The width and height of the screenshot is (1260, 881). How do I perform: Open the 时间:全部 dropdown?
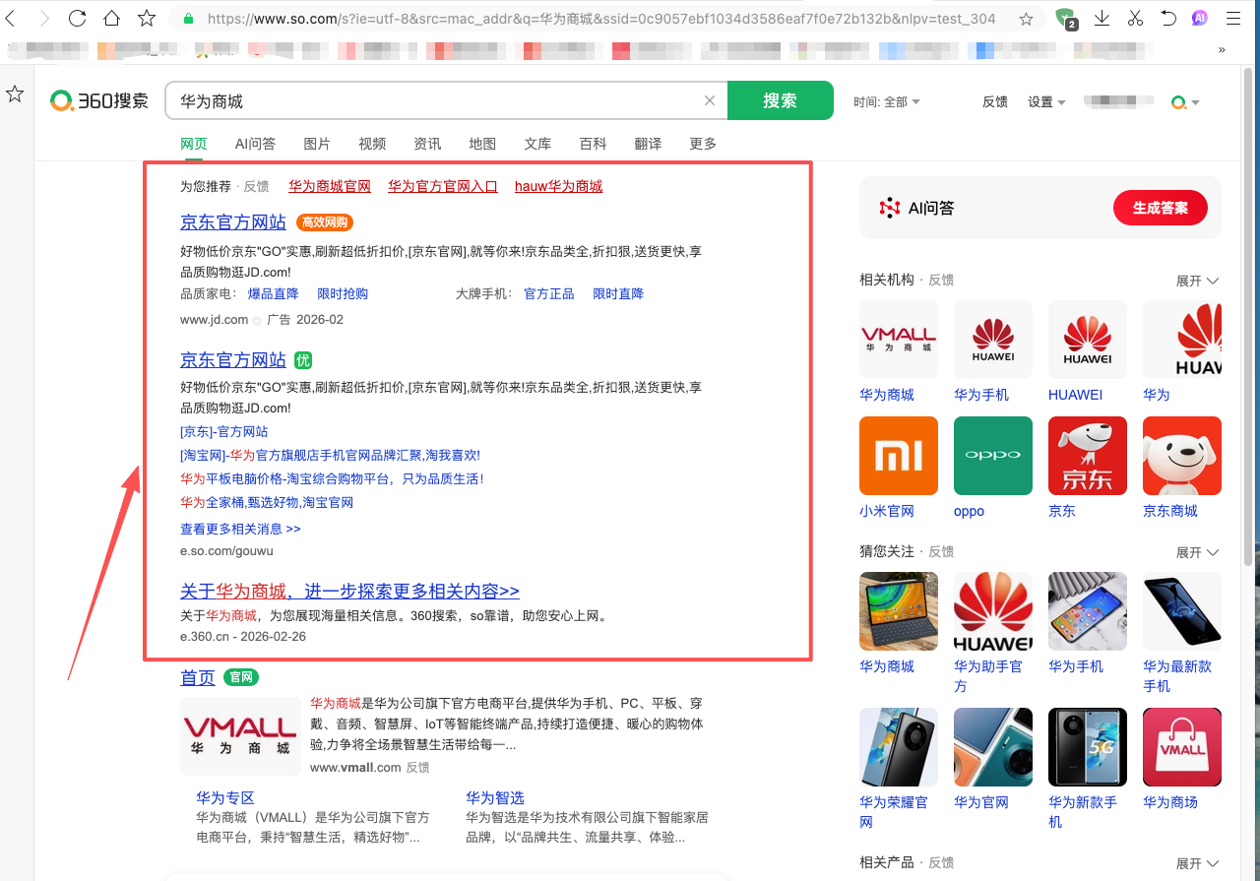tap(887, 100)
